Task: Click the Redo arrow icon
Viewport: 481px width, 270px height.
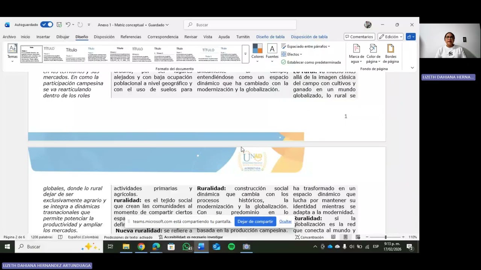Action: click(80, 25)
